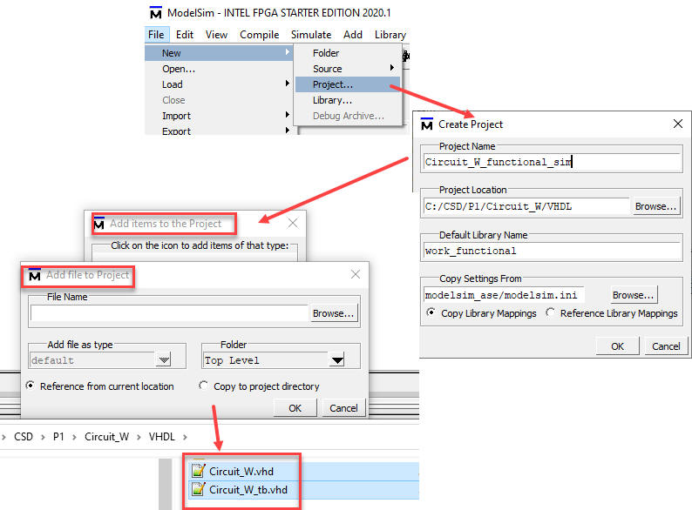Image resolution: width=692 pixels, height=510 pixels.
Task: Open the Simulate menu
Action: 311,35
